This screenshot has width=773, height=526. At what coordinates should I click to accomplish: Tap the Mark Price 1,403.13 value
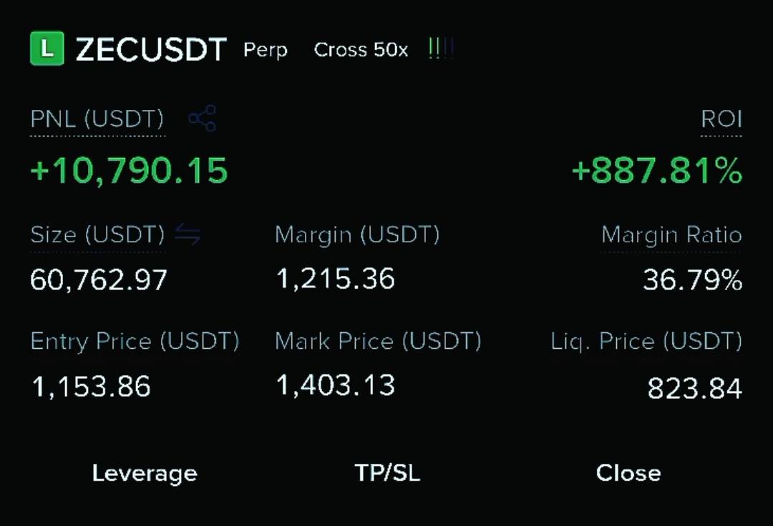tap(335, 384)
